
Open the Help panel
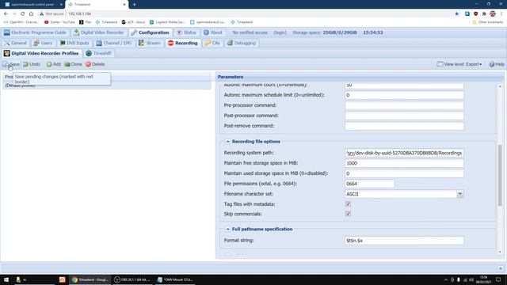(497, 64)
